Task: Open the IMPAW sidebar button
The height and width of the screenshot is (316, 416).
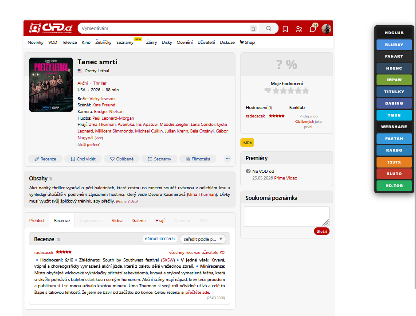Action: point(394,80)
